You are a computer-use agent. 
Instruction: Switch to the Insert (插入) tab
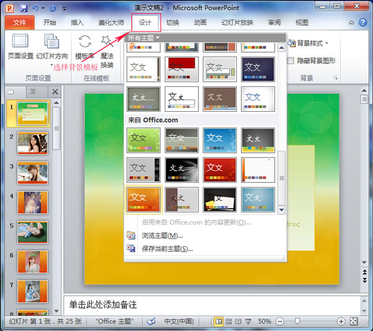77,22
